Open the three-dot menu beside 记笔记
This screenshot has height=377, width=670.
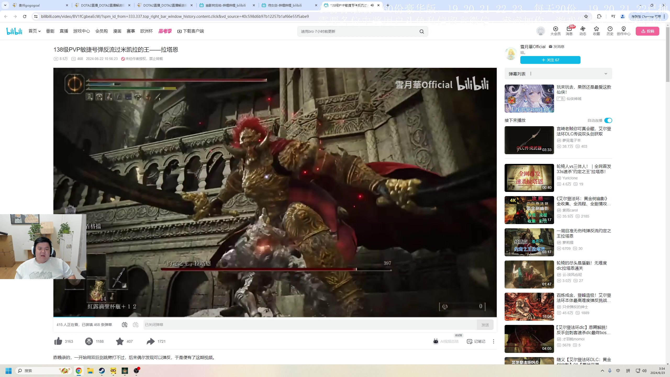point(494,341)
